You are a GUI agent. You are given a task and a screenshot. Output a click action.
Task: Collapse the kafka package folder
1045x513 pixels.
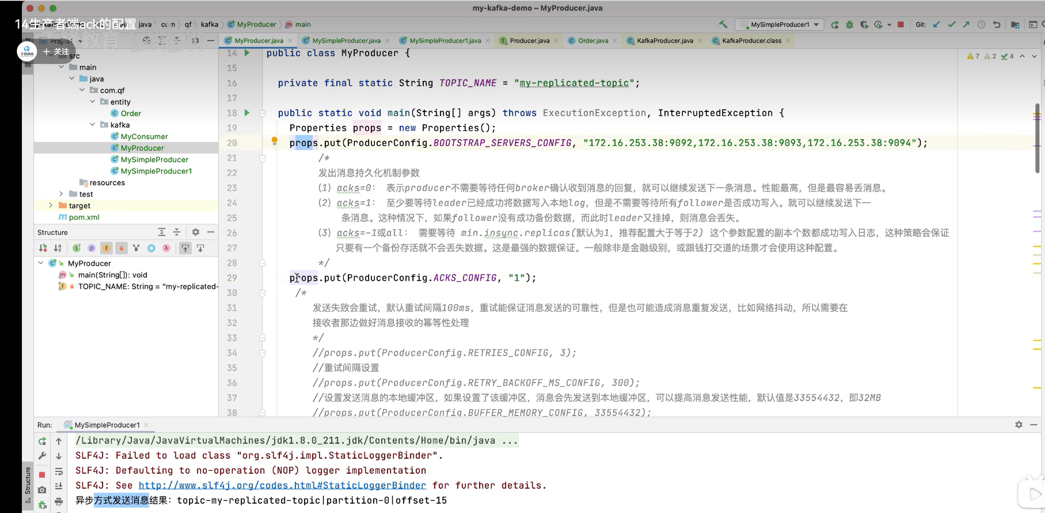pos(93,125)
